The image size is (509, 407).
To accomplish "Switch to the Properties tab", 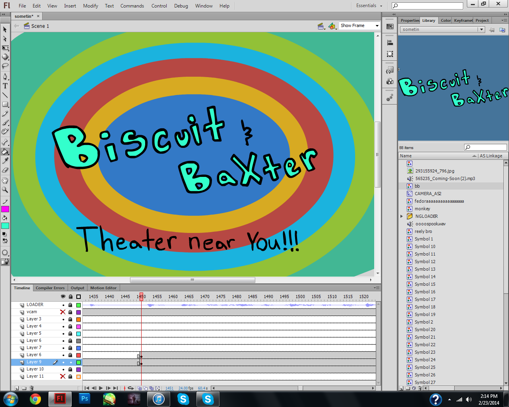I will (410, 20).
